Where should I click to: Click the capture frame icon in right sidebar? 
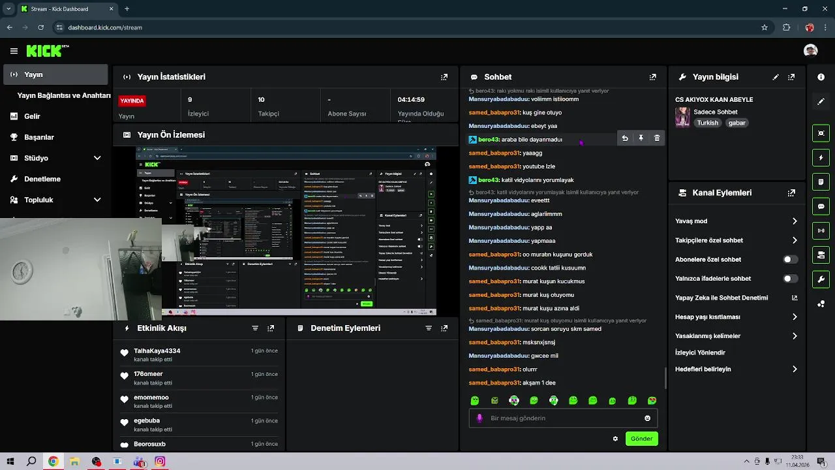point(821,133)
